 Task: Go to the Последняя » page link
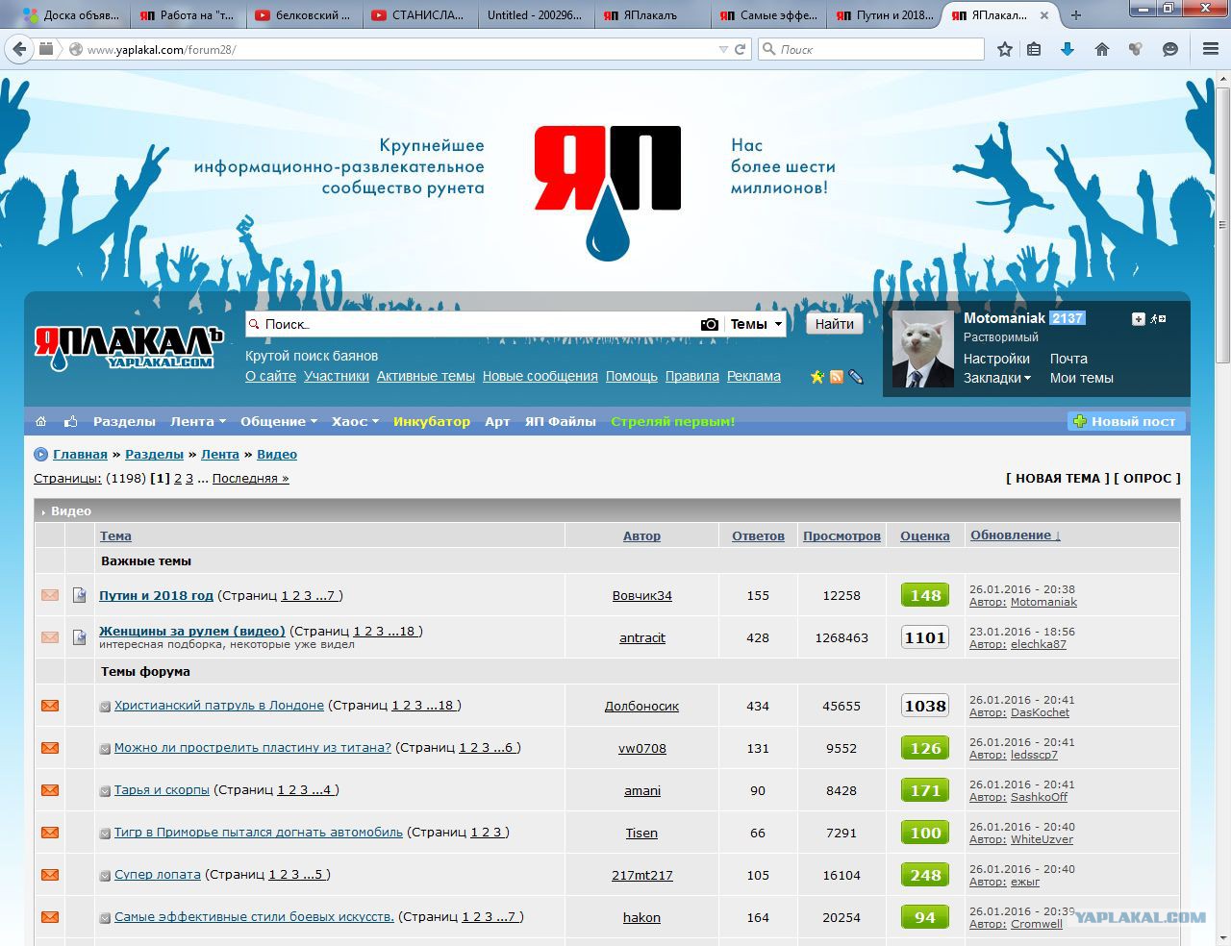(251, 479)
